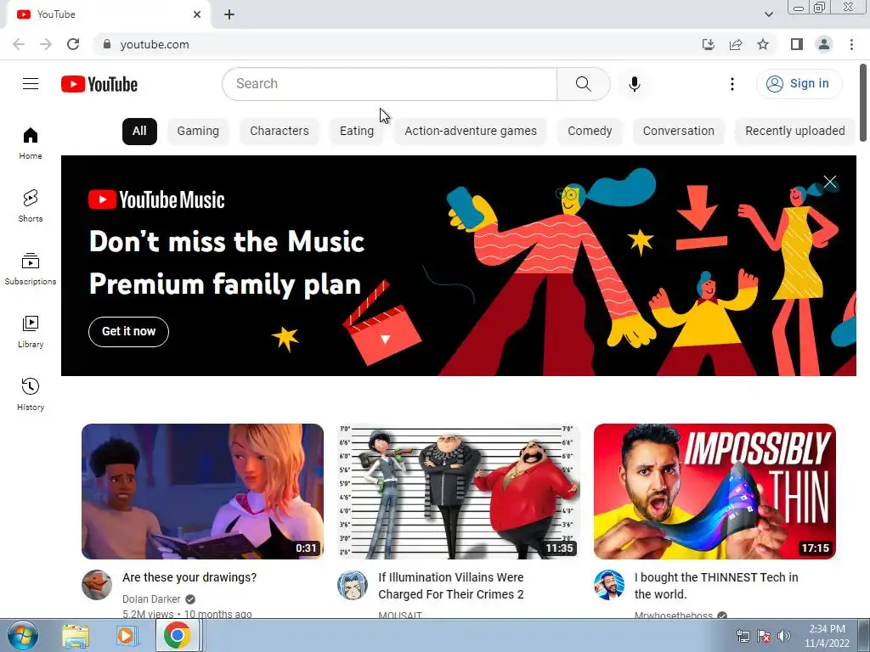870x652 pixels.
Task: Open the hamburger guide menu
Action: tap(31, 84)
